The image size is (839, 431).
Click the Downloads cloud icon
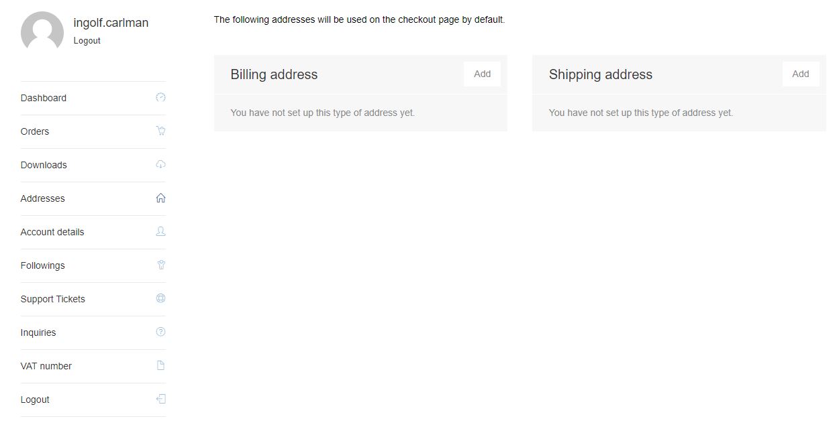point(160,165)
